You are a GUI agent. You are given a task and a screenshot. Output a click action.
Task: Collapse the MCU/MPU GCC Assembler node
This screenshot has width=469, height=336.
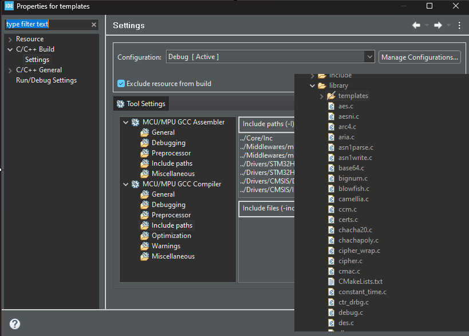tap(125, 122)
